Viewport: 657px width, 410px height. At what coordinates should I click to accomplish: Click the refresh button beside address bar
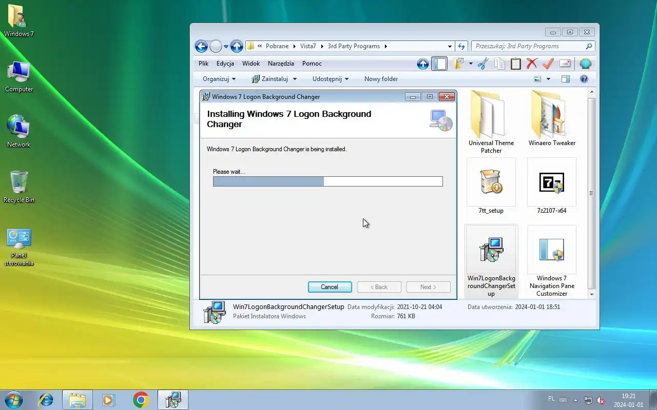point(461,46)
